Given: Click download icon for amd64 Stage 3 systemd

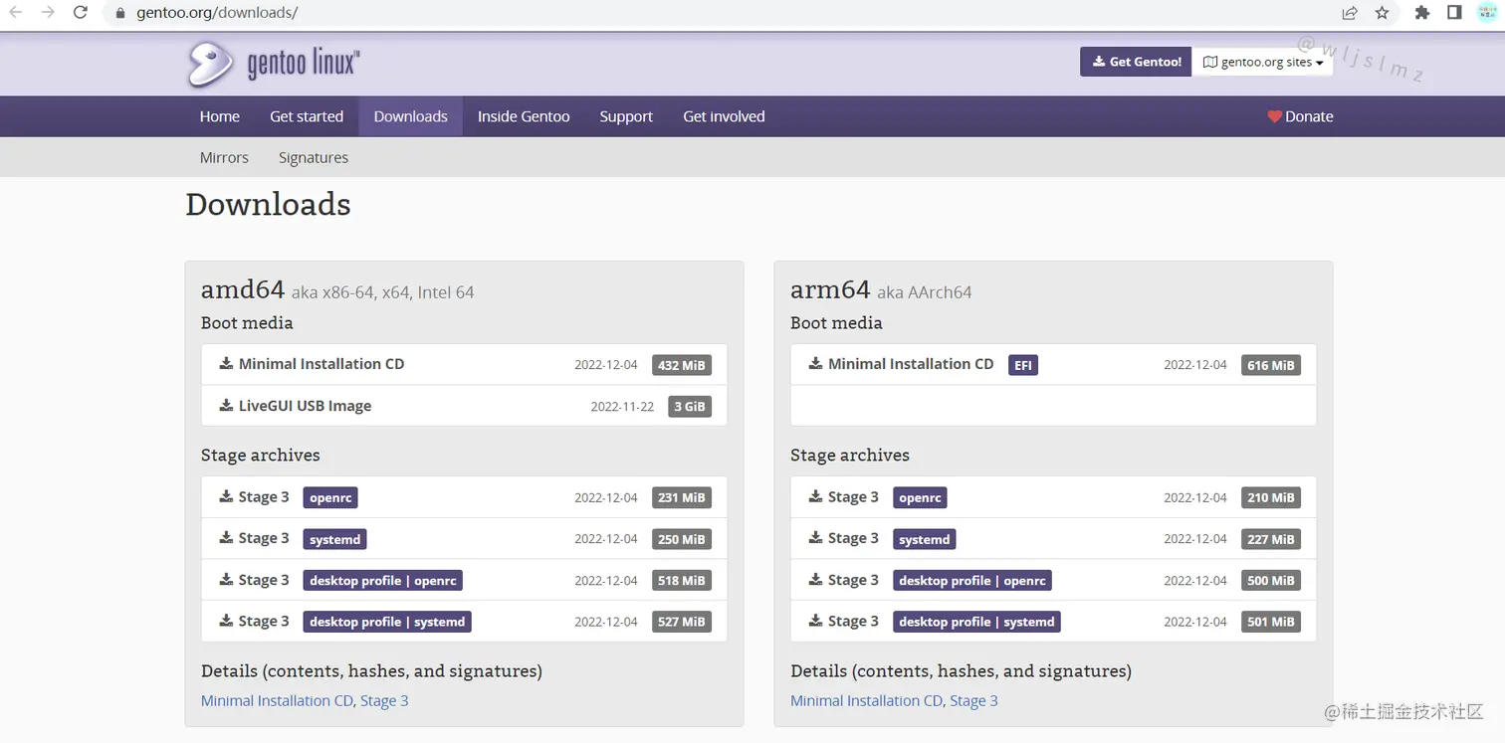Looking at the screenshot, I should pos(226,537).
